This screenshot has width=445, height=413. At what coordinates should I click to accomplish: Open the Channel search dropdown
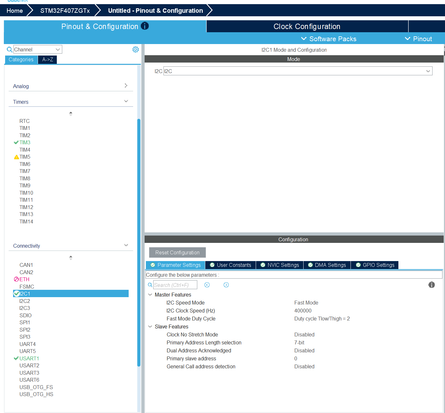[x=58, y=49]
